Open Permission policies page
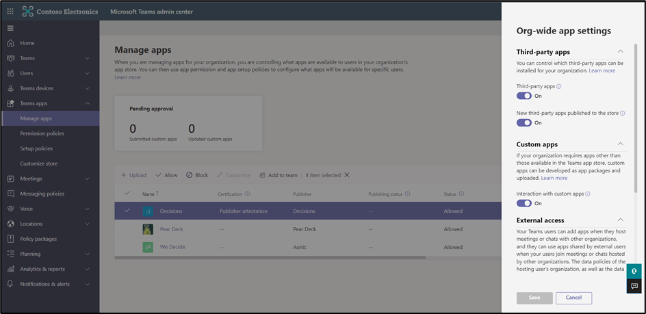 [50, 133]
